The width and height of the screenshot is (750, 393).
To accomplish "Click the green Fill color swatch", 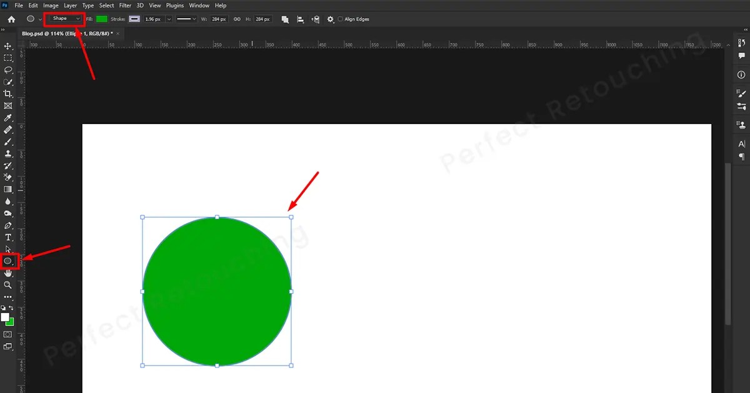I will click(102, 19).
